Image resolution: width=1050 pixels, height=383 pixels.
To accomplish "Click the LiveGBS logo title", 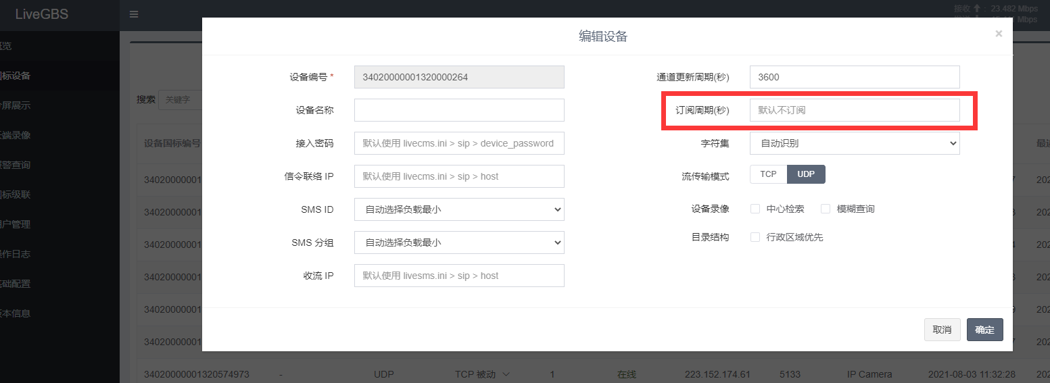I will click(x=42, y=14).
